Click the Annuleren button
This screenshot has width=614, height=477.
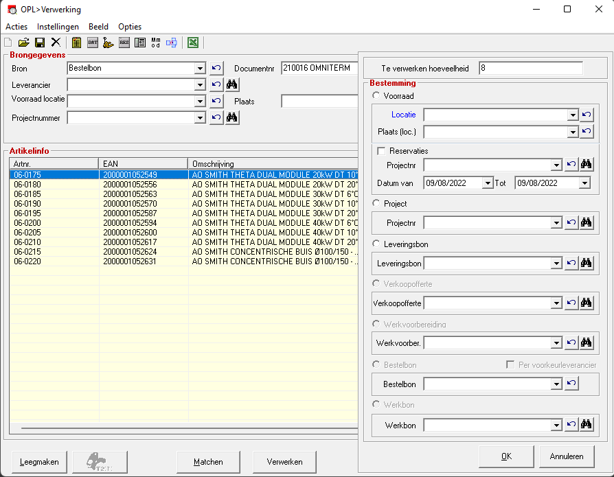(567, 456)
